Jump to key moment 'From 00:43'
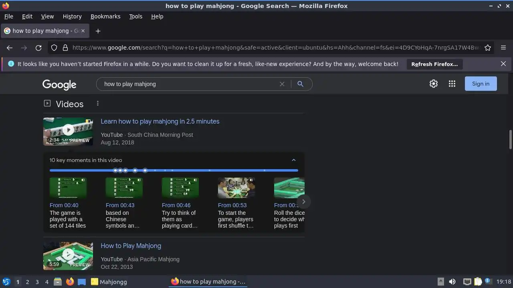This screenshot has height=288, width=513. coord(120,205)
